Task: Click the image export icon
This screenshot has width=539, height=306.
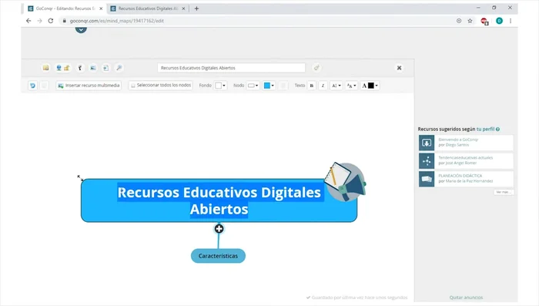Action: [93, 68]
